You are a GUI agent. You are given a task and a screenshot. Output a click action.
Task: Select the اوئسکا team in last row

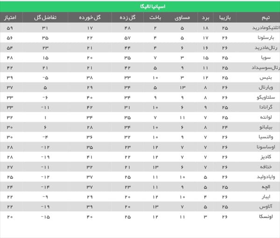[267, 217]
